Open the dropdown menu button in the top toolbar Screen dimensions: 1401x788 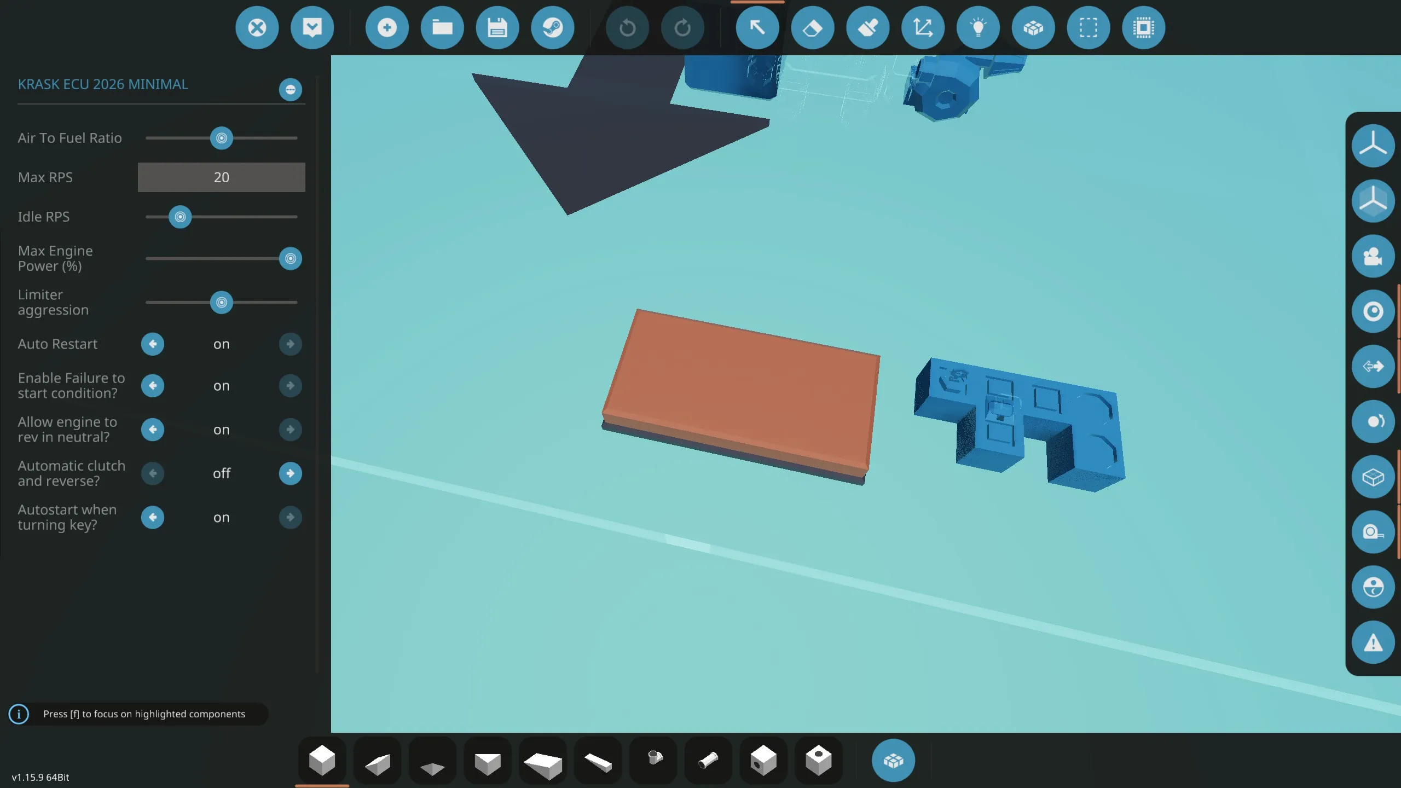[x=312, y=27]
